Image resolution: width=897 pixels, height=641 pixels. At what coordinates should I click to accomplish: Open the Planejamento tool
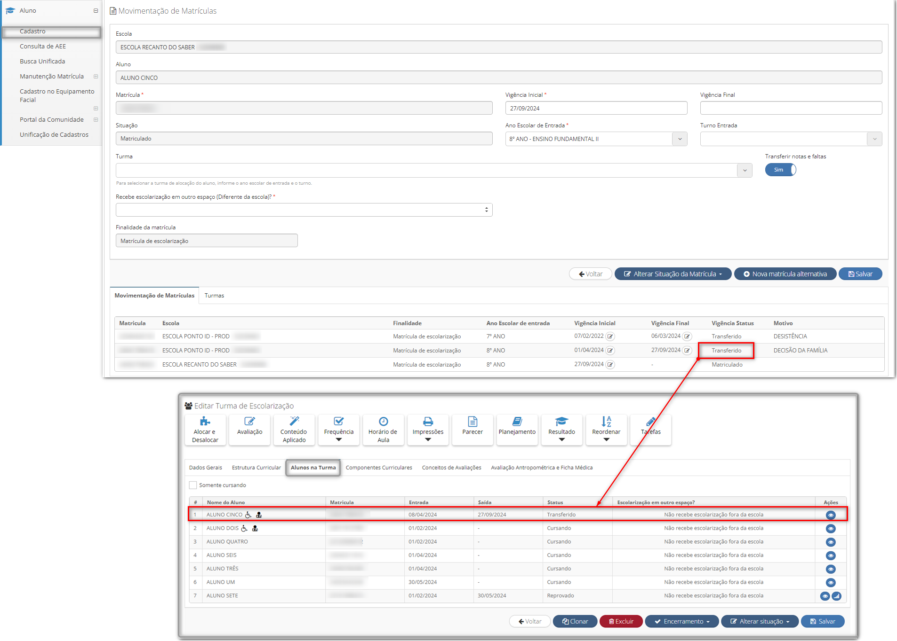(x=517, y=430)
